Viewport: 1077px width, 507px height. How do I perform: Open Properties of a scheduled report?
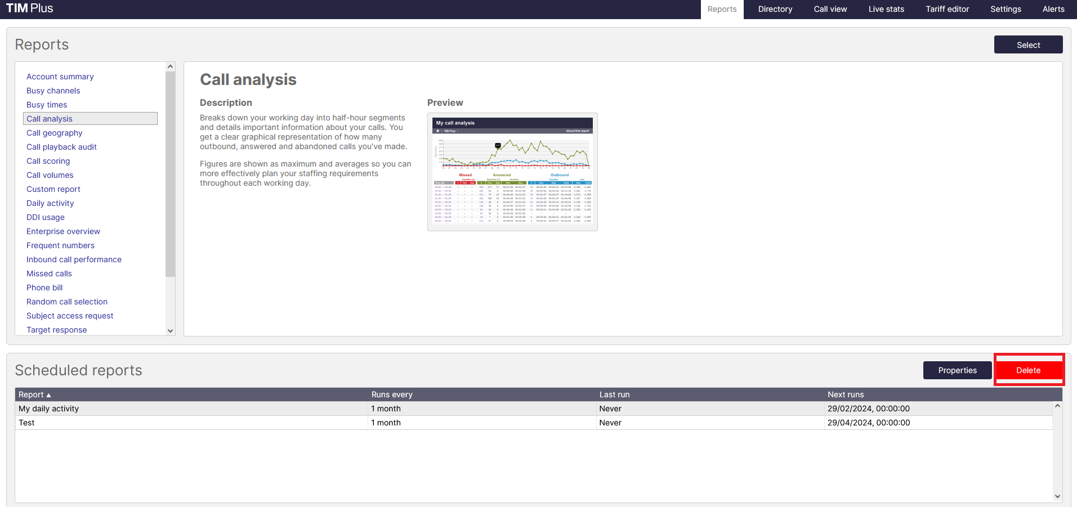point(957,370)
